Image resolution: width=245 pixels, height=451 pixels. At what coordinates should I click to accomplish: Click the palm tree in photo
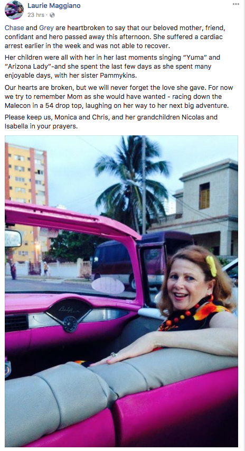tap(131, 184)
